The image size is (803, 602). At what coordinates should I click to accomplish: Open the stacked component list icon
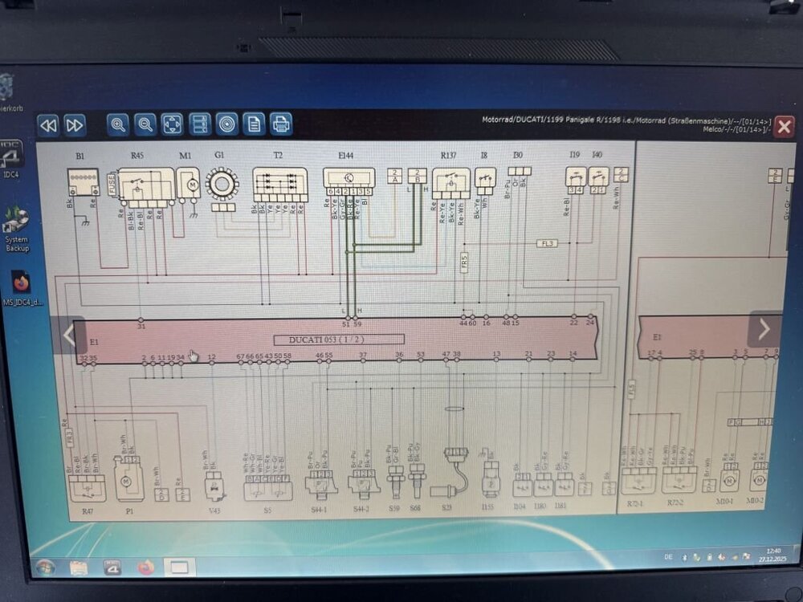pos(200,124)
